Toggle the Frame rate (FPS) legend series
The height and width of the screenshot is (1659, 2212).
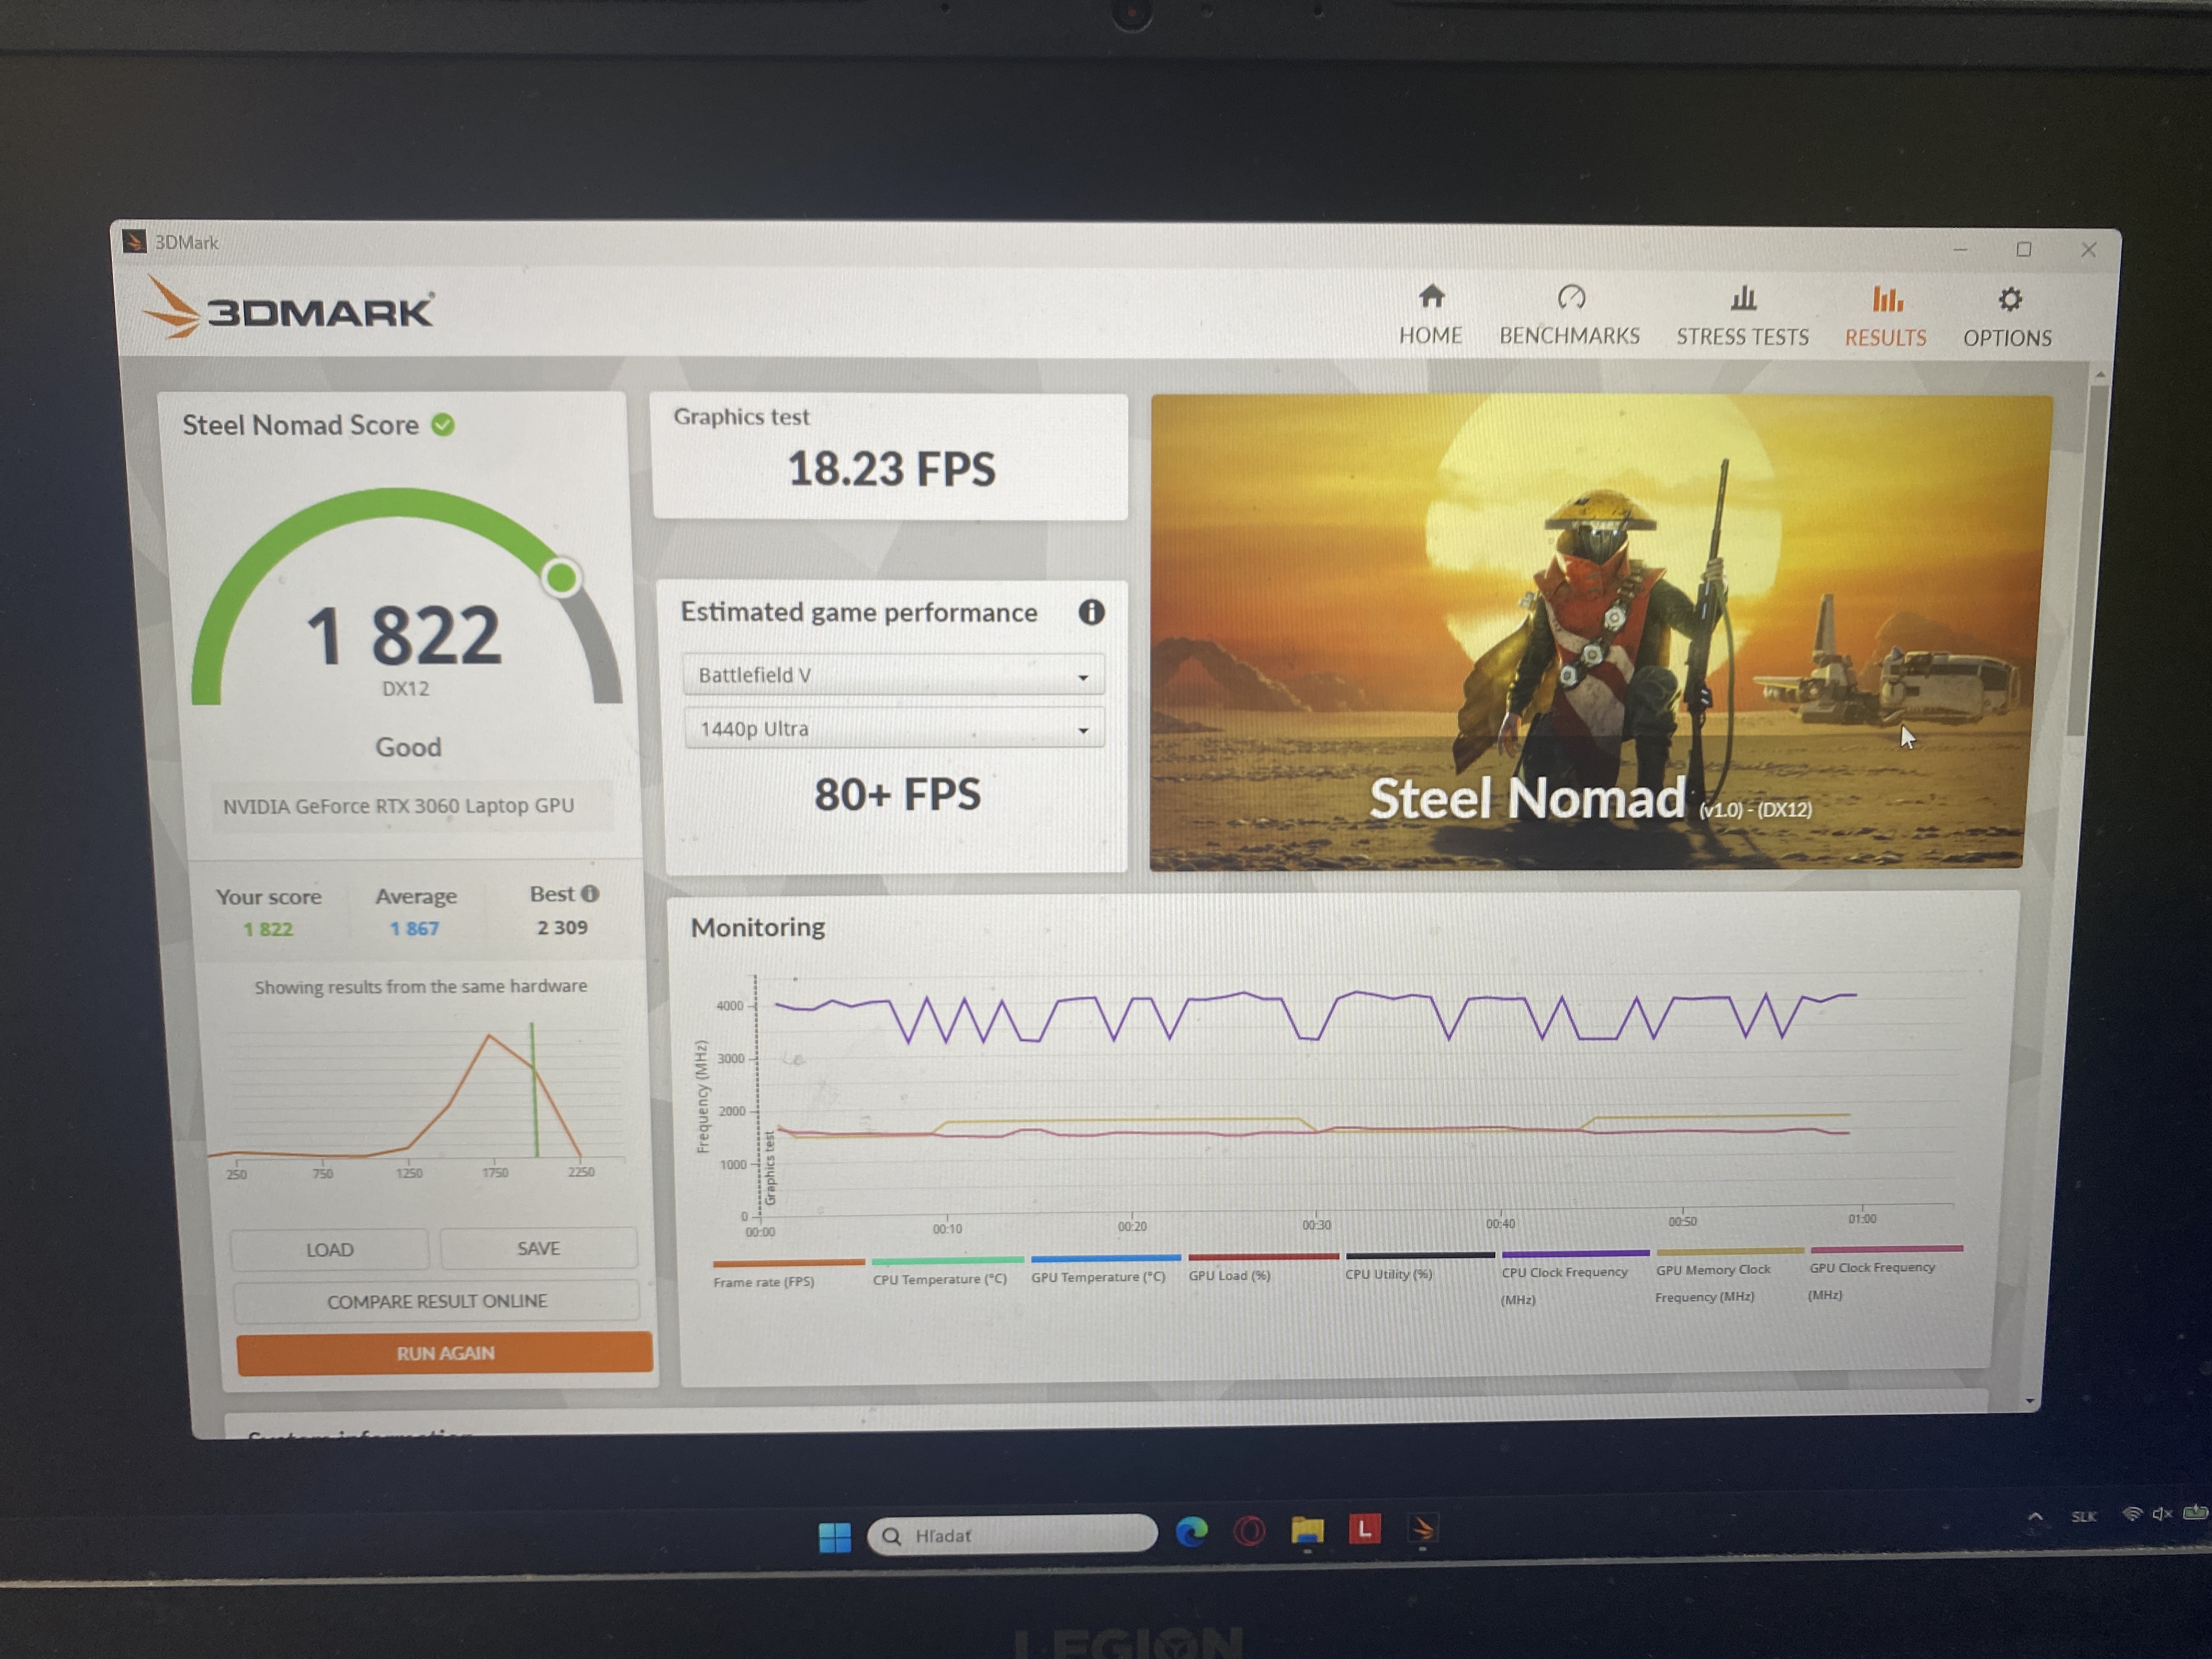[x=788, y=1274]
